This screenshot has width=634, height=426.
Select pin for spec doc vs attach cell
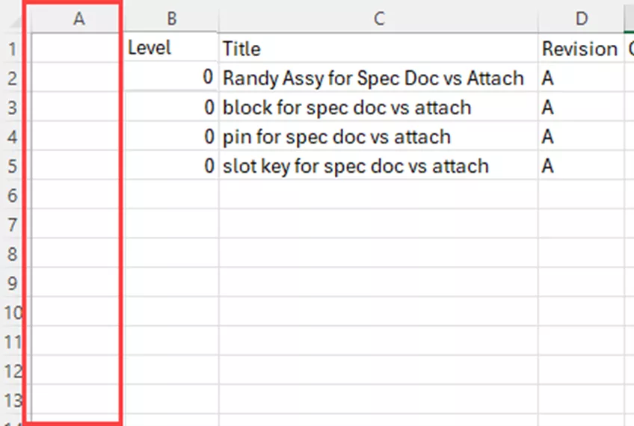coord(378,136)
